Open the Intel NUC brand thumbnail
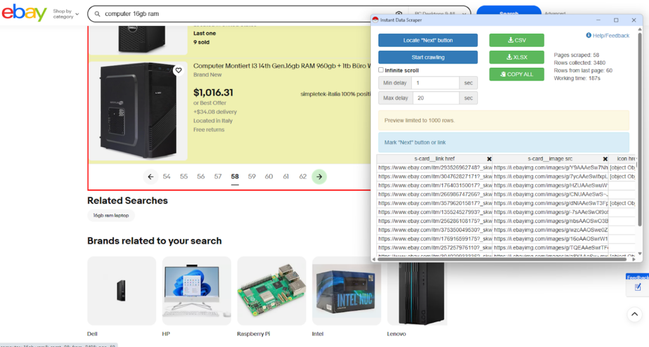This screenshot has width=649, height=347. [347, 291]
